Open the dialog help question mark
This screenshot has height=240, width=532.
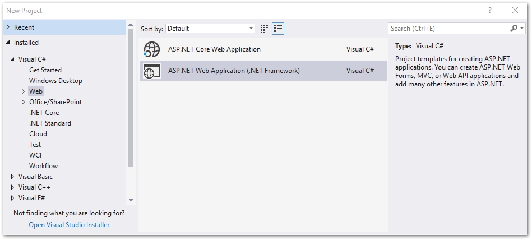pos(489,10)
